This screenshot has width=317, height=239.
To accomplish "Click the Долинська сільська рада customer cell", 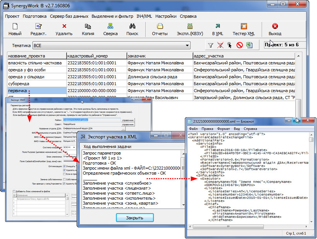I will click(160, 77).
